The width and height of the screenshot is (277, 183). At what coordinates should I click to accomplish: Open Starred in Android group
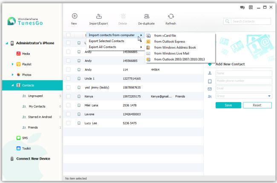coord(40,117)
